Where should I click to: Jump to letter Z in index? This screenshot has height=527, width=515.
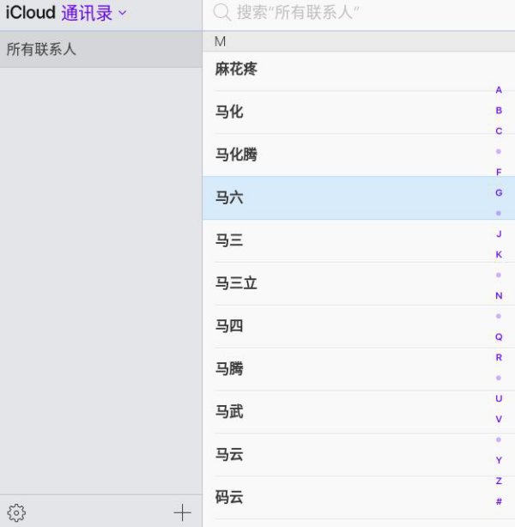pyautogui.click(x=499, y=481)
